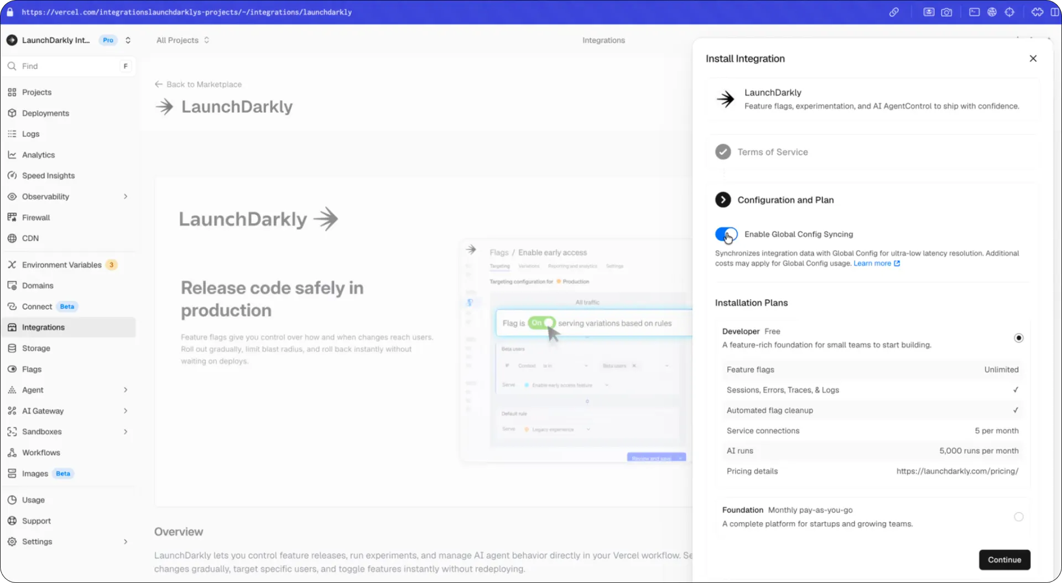Open CDN via the globe sidebar icon
The image size is (1062, 583).
12,238
